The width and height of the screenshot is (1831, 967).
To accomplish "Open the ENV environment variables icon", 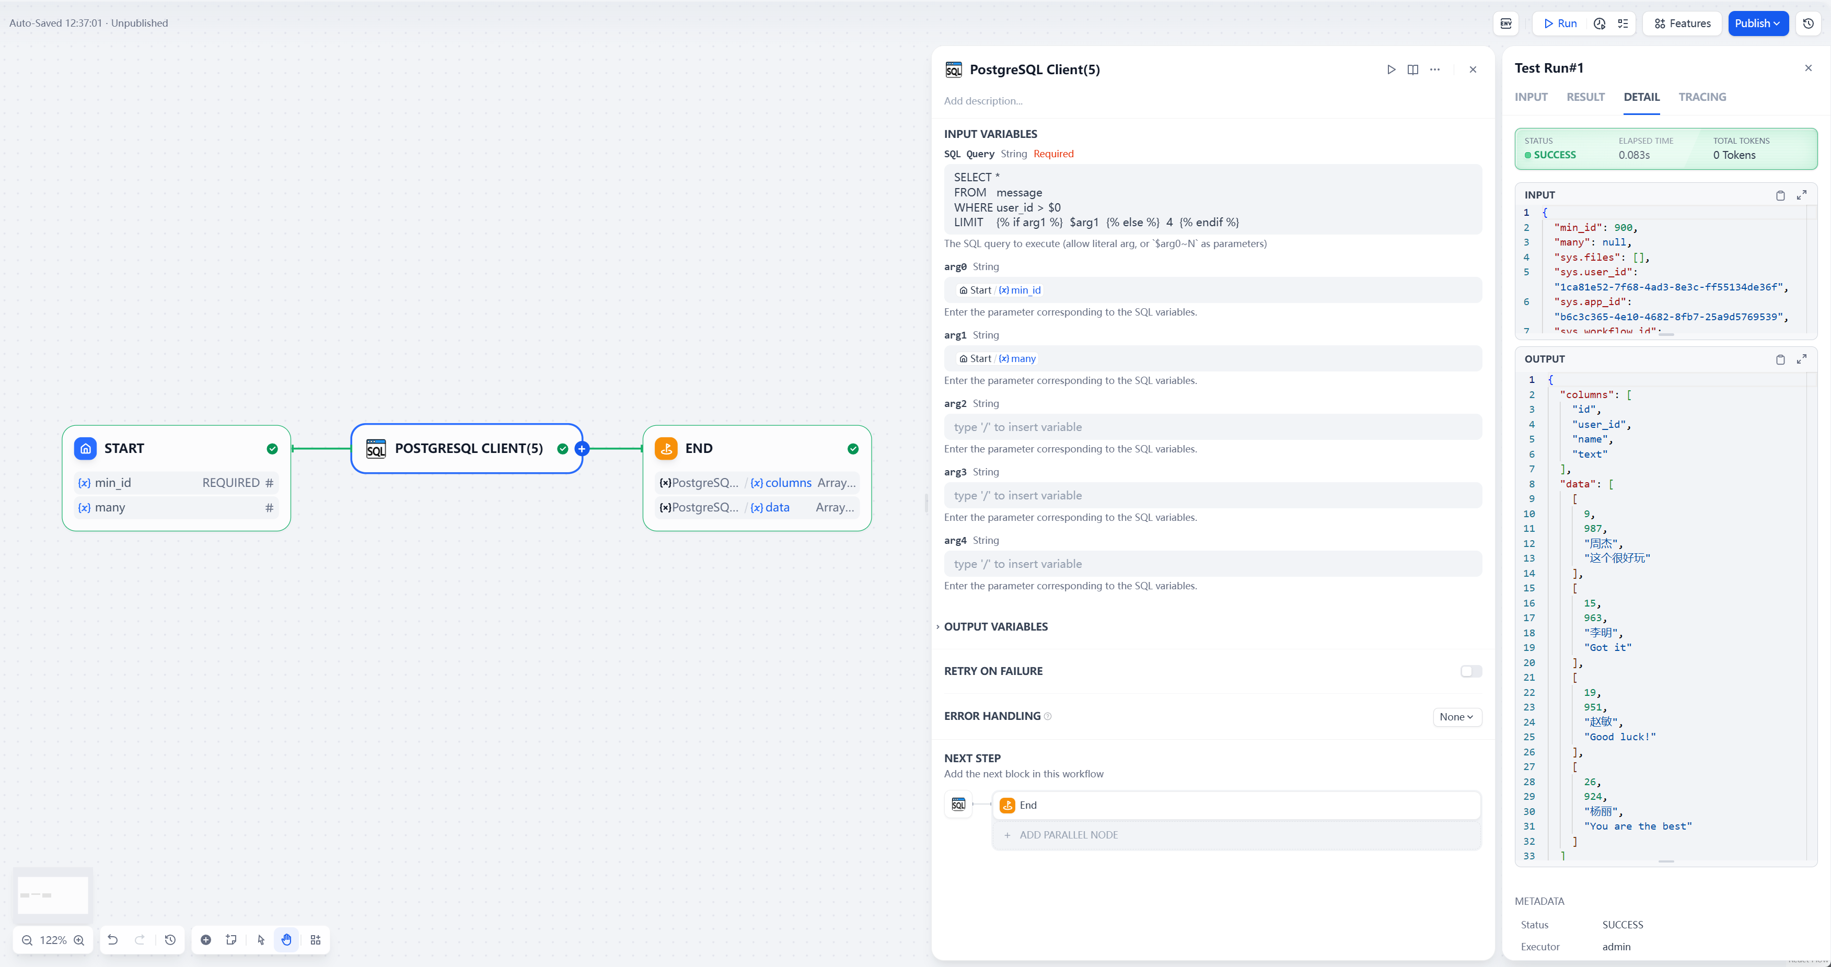I will click(1505, 24).
